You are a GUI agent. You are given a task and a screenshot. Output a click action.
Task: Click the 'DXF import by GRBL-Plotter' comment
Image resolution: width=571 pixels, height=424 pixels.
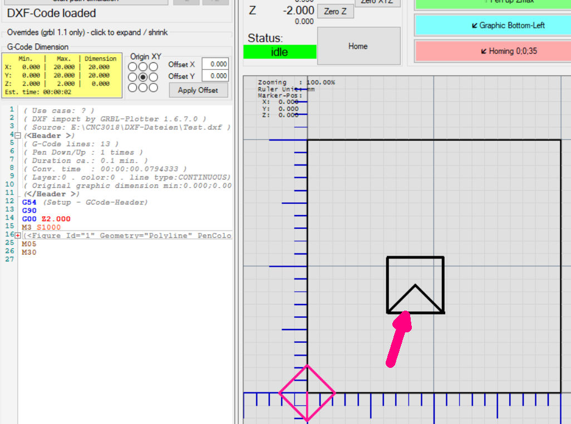point(115,119)
